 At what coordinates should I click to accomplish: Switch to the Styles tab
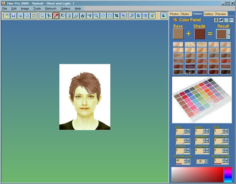tap(185, 14)
